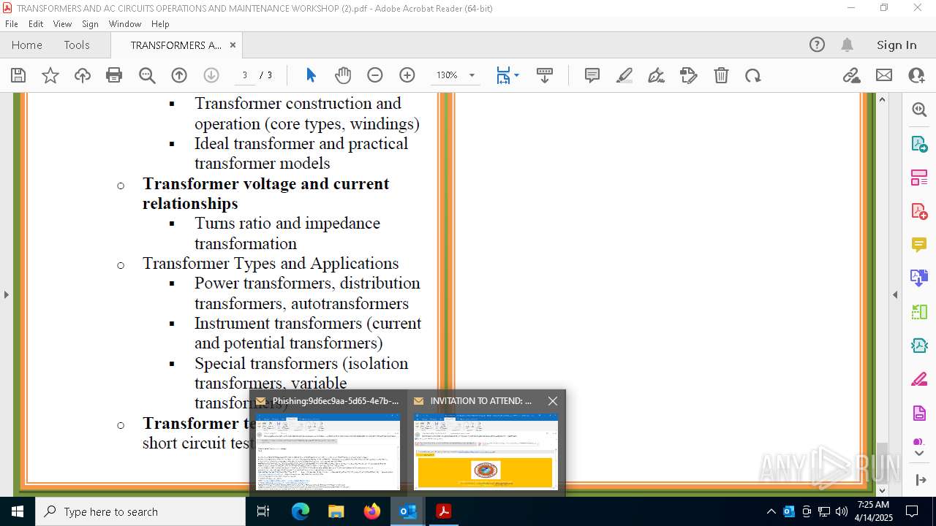This screenshot has width=936, height=526.
Task: Open the Organize Pages tool in the right pane
Action: [919, 178]
